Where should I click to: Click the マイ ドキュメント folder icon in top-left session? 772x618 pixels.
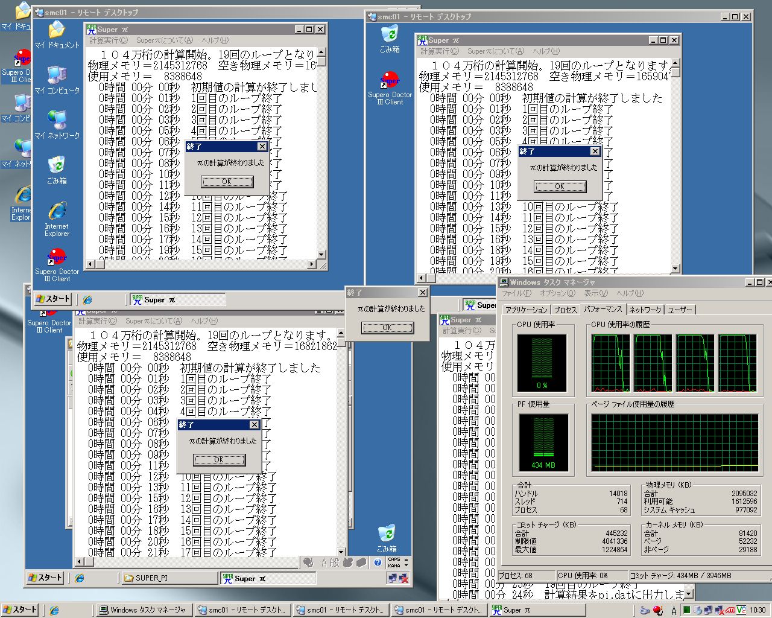(x=57, y=34)
